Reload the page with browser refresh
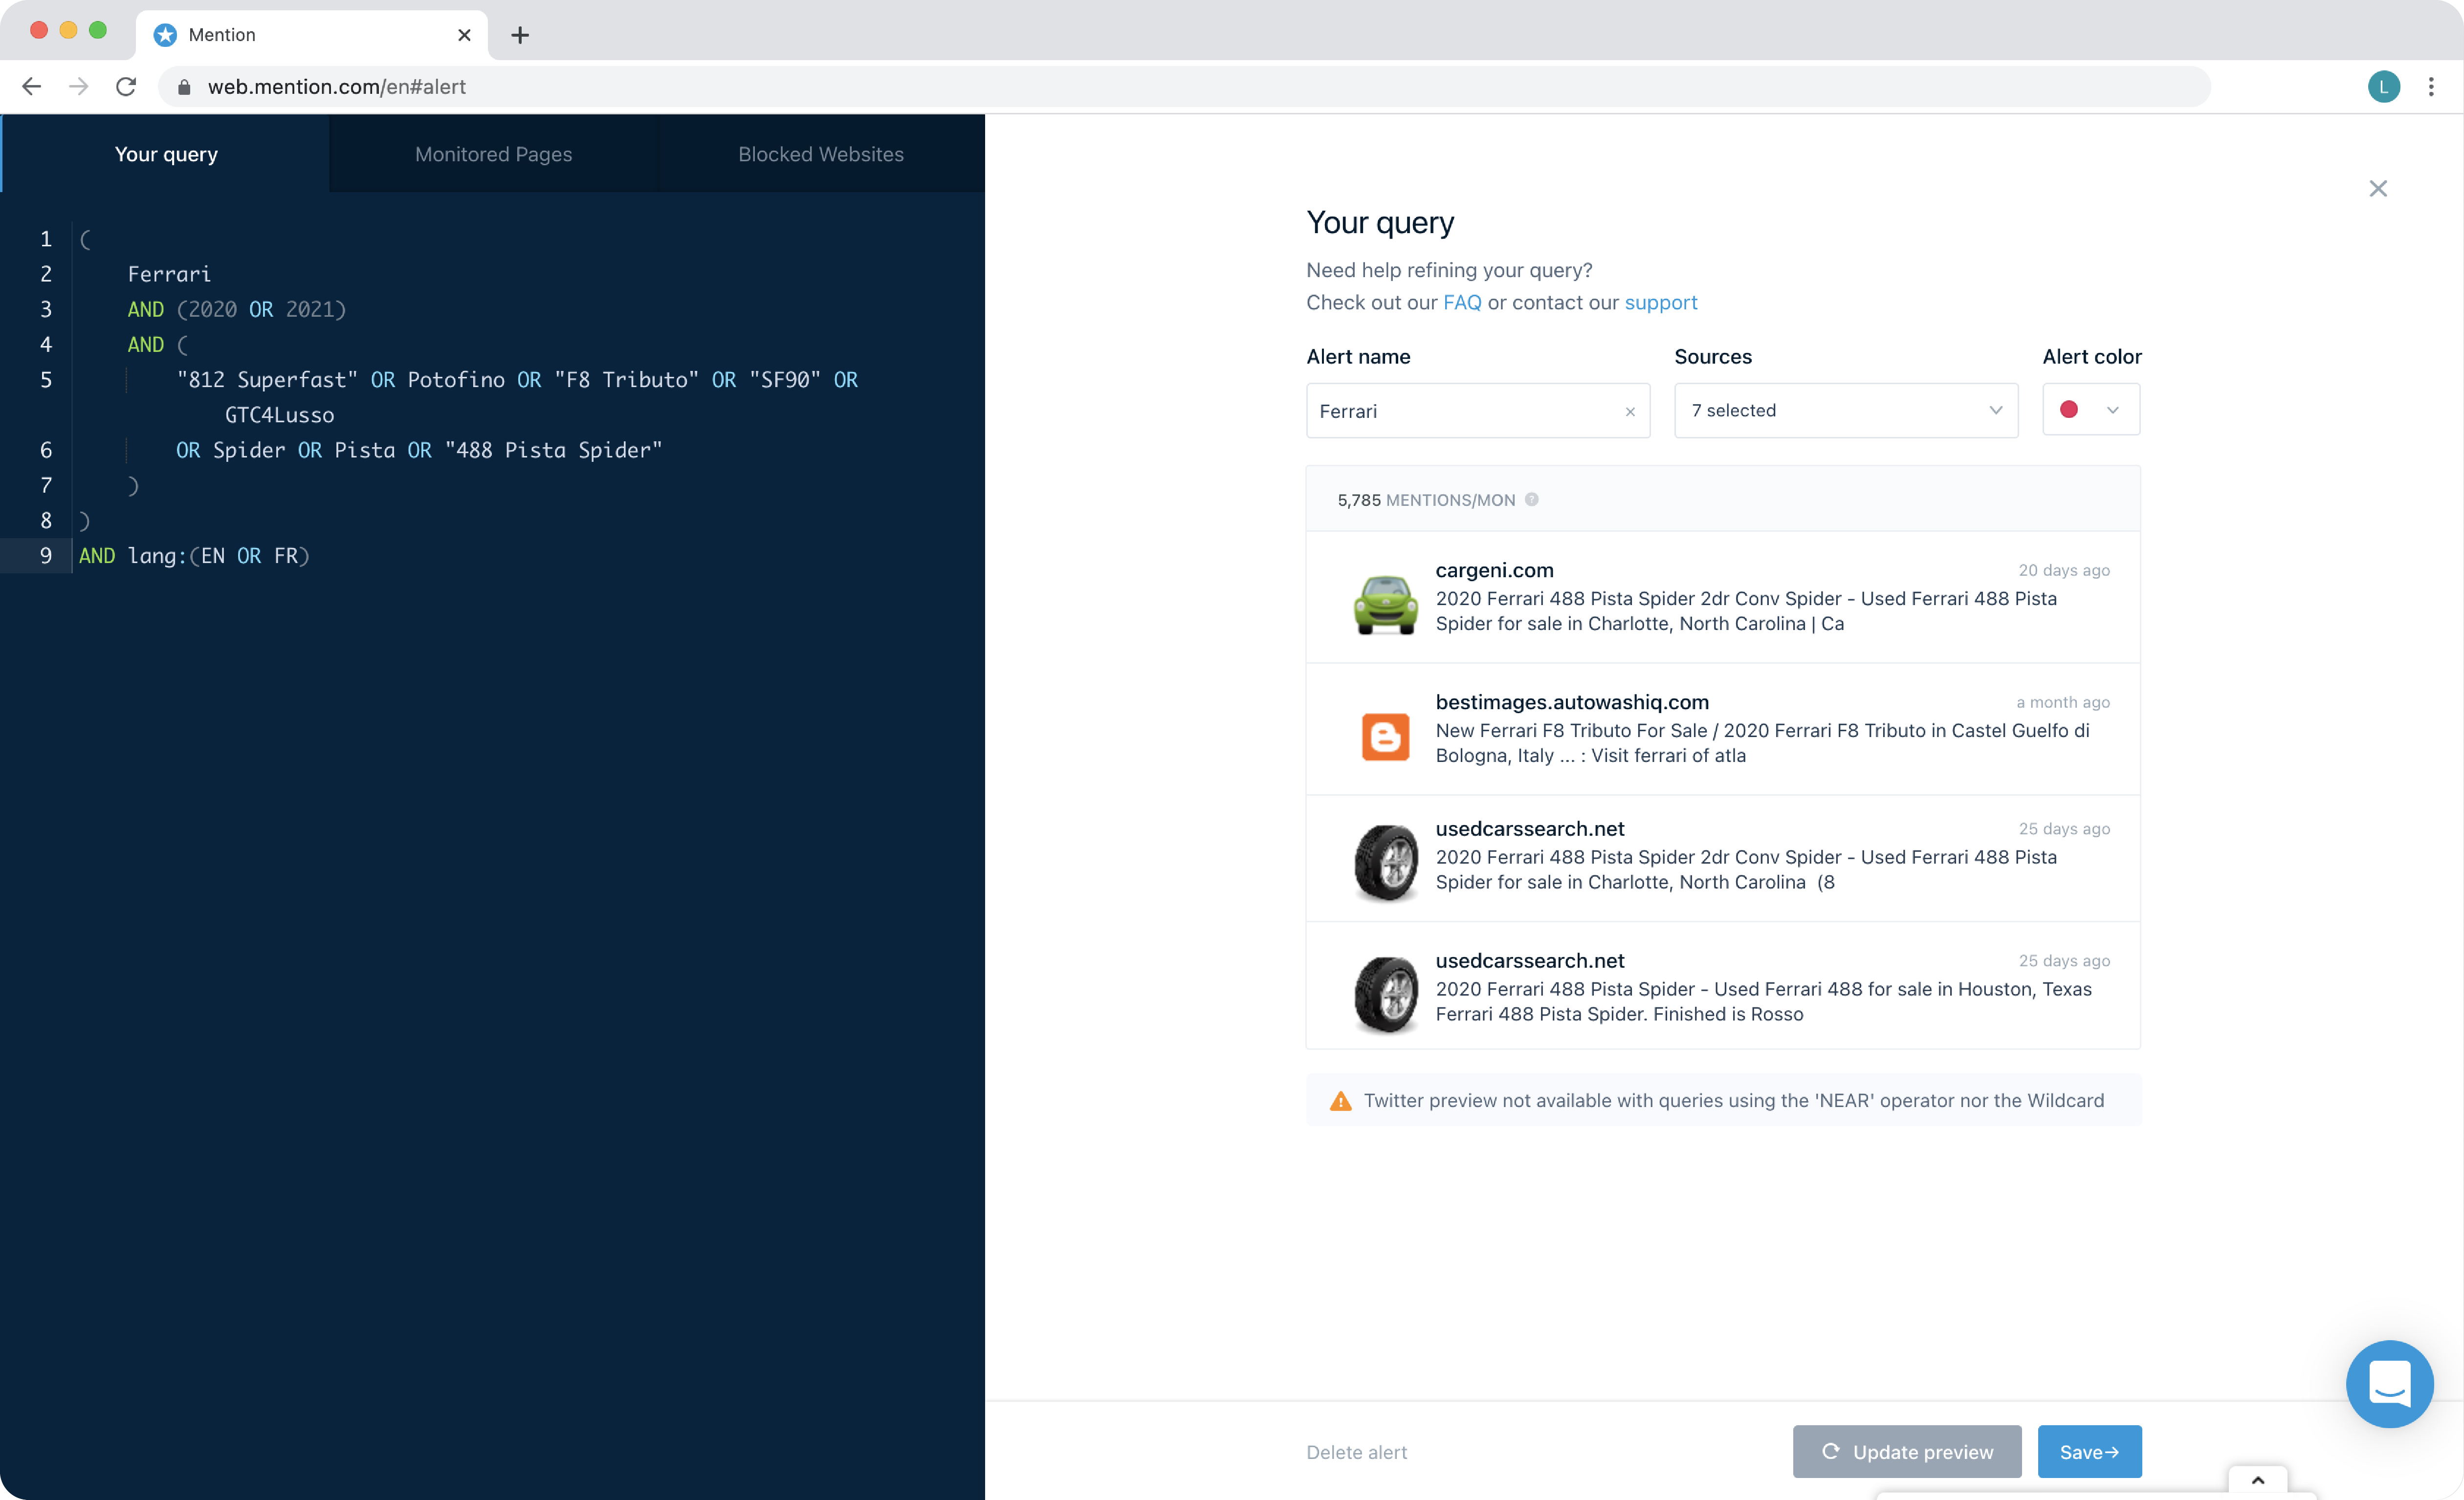This screenshot has height=1500, width=2464. pos(126,87)
